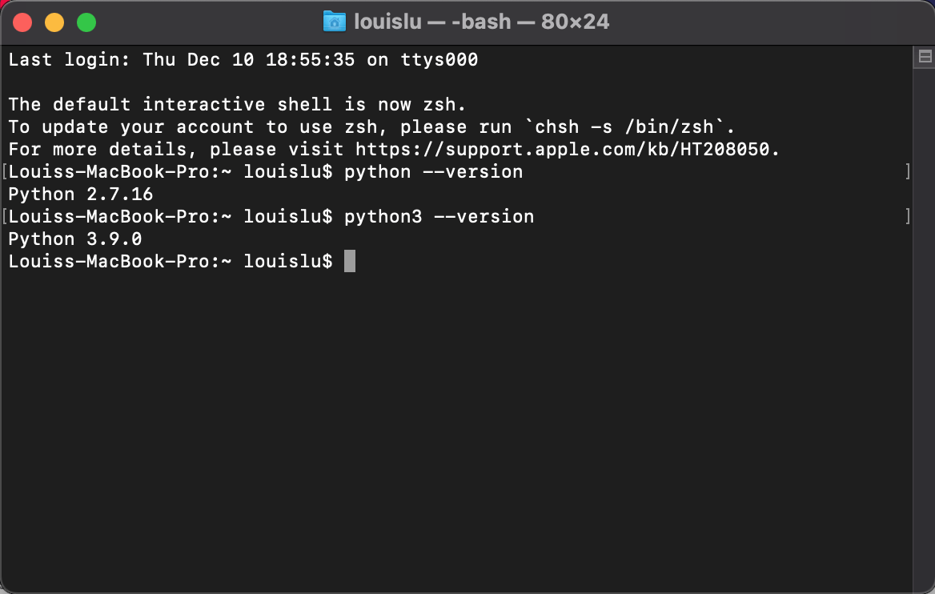
Task: Click the terminal cursor block at prompt
Action: pos(350,261)
